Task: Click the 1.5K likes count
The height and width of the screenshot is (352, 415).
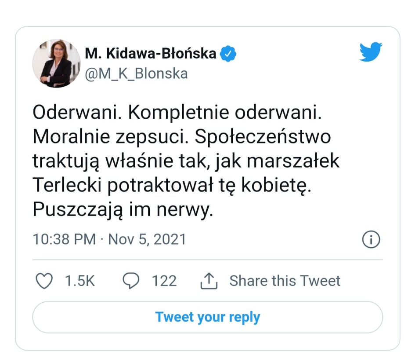Action: [x=80, y=281]
